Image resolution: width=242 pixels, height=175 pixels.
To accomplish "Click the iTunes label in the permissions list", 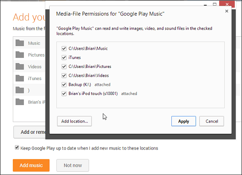I will (x=75, y=57).
